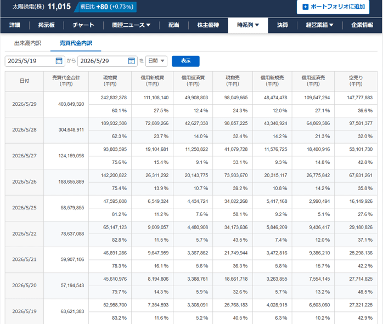Switch to the 出来高内訳 tab
Viewport: 383px width, 324px height.
click(x=27, y=43)
